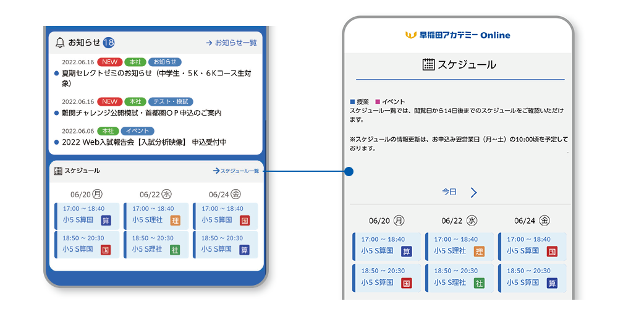The width and height of the screenshot is (618, 314).
Task: Select 06/20 18:50 class card in left phone
Action: pos(87,245)
